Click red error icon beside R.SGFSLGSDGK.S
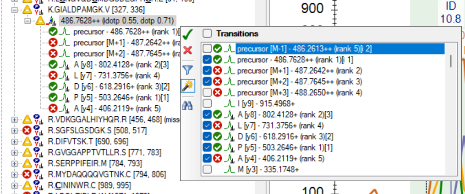 point(28,130)
